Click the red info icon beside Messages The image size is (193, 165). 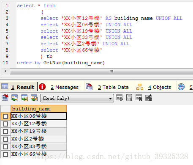(x=42, y=87)
